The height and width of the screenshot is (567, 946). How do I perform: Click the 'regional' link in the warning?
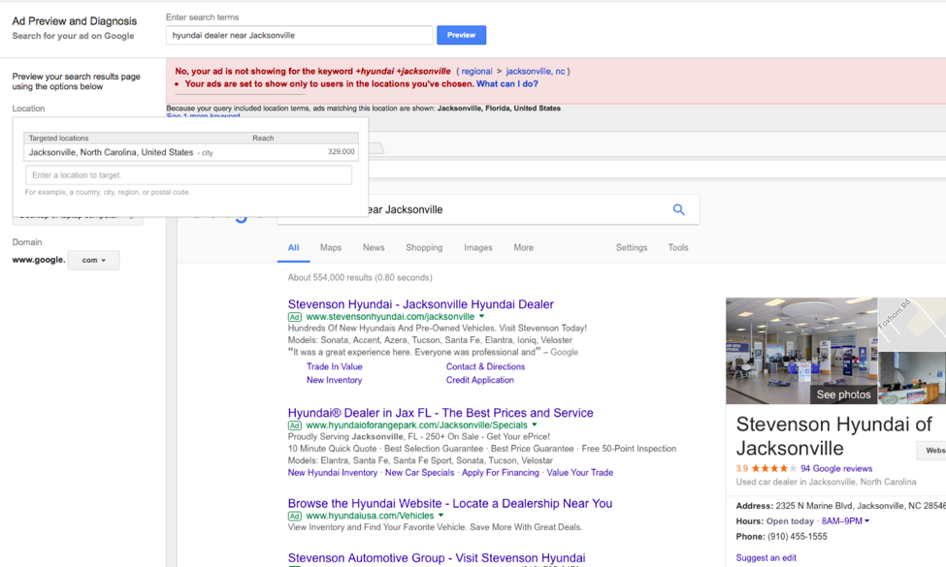476,71
